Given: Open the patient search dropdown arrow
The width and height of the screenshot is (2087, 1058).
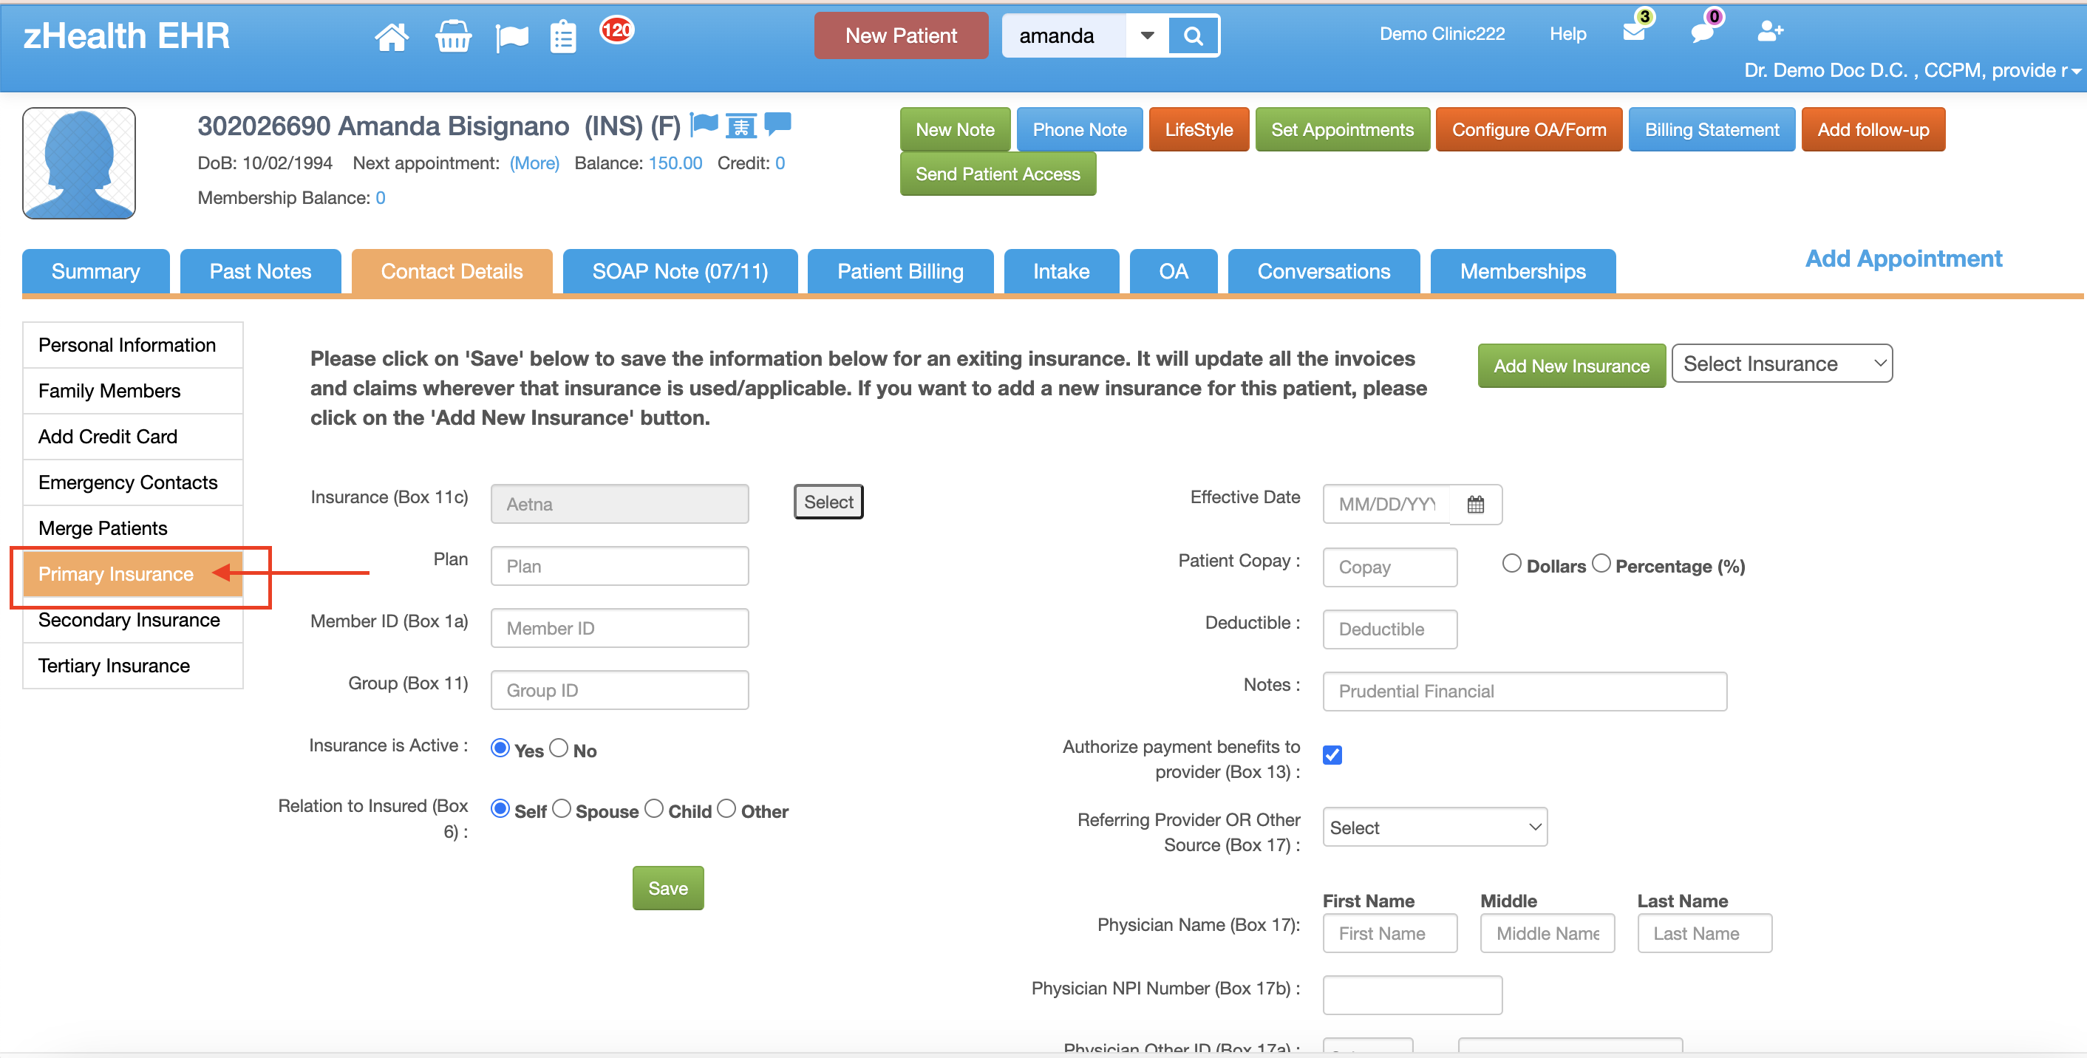Looking at the screenshot, I should tap(1147, 35).
